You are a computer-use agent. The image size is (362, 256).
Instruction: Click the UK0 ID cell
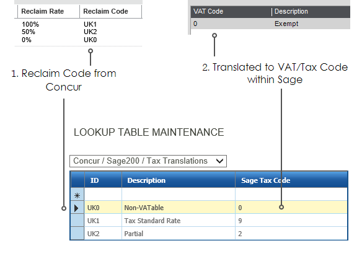(103, 208)
